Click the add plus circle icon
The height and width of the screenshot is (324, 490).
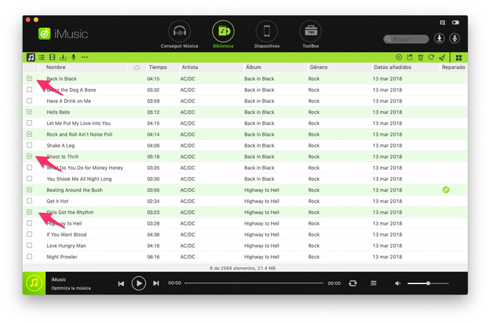(x=399, y=57)
